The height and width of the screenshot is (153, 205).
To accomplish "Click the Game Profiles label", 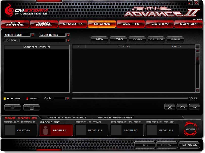I will (x=21, y=118).
